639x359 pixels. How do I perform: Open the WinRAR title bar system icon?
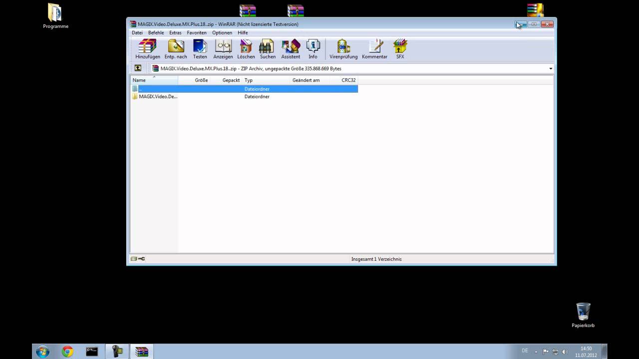(x=133, y=24)
